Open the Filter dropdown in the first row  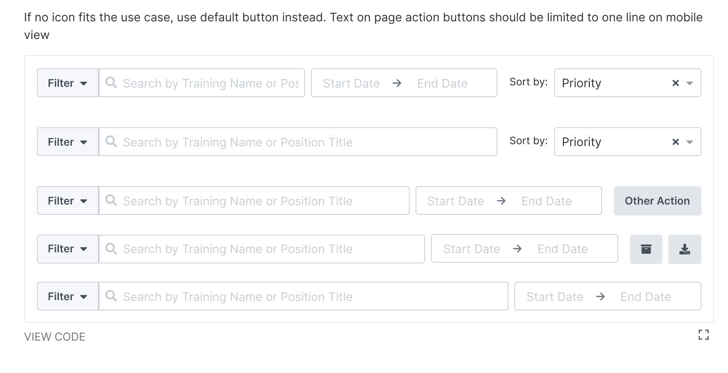[68, 83]
